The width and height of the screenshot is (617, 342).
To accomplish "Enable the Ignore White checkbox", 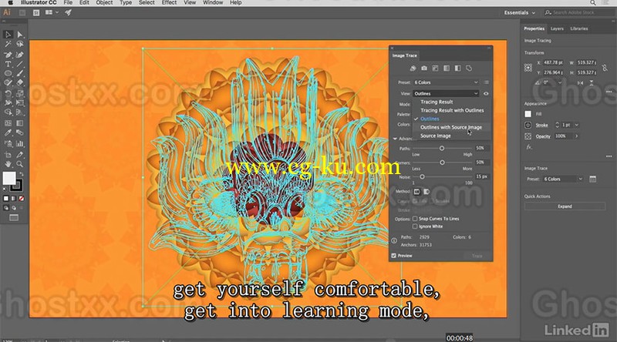I will coord(415,226).
